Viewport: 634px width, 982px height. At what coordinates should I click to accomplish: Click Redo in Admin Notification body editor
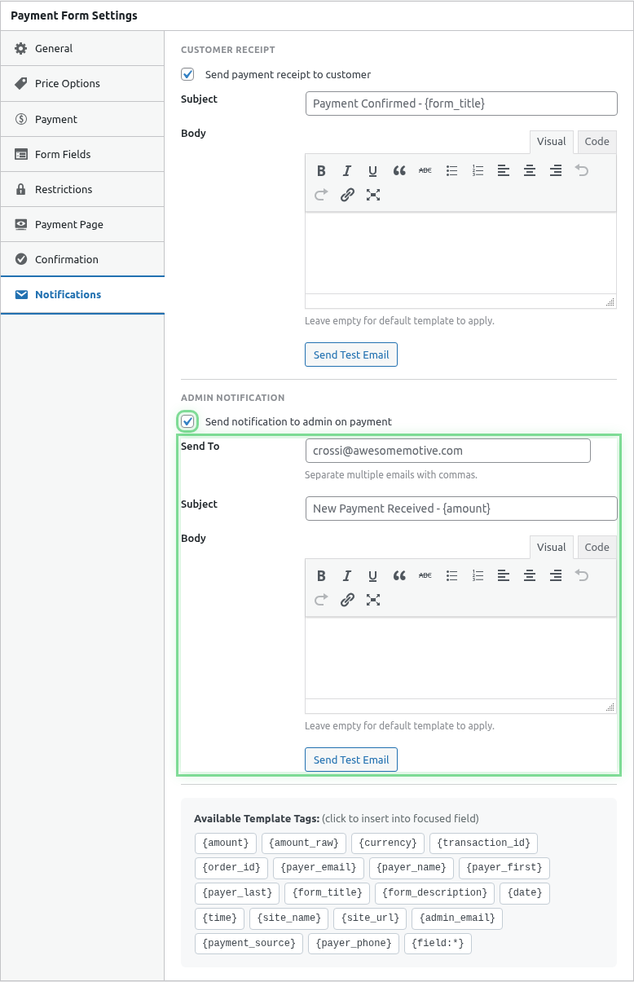pos(321,600)
